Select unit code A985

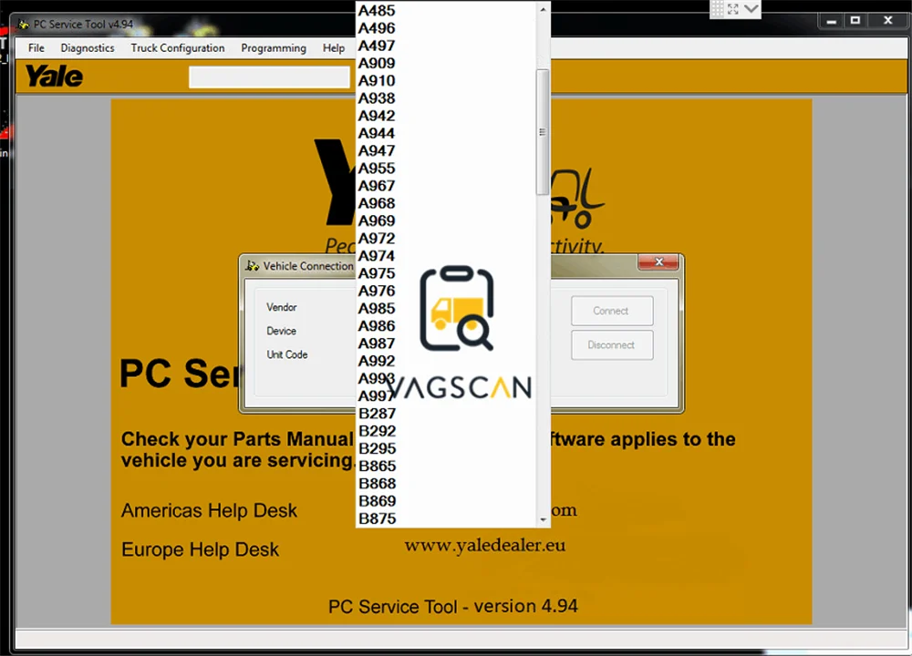pyautogui.click(x=446, y=308)
